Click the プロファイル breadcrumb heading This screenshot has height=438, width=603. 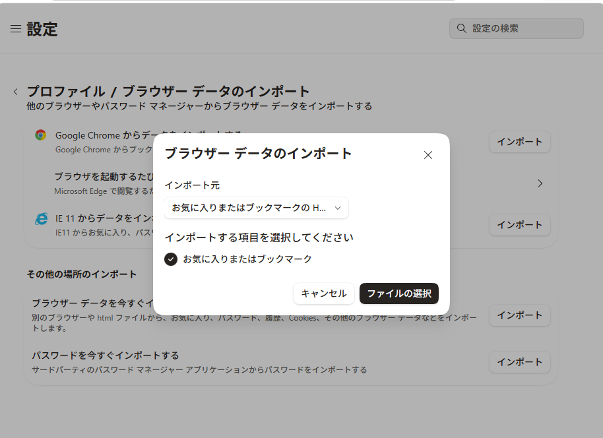66,92
